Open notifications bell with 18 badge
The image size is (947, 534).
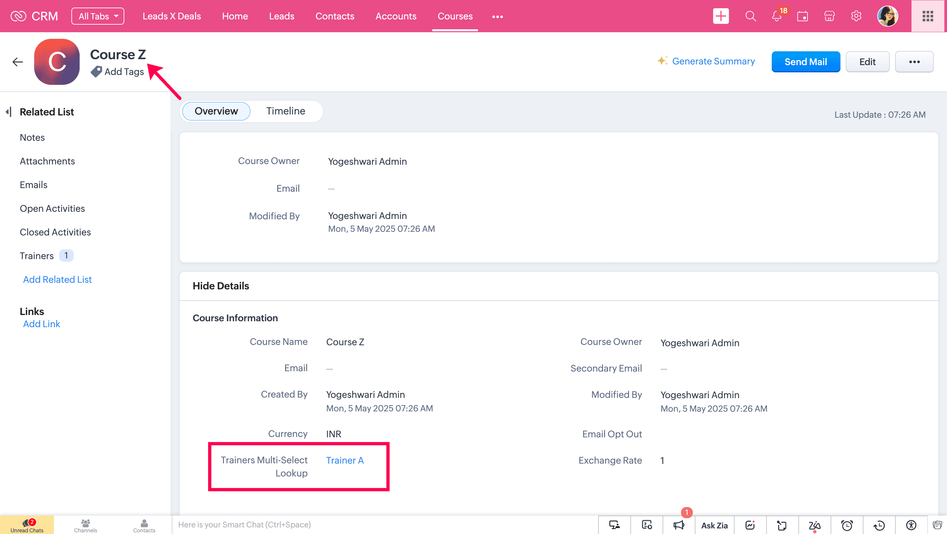(776, 16)
